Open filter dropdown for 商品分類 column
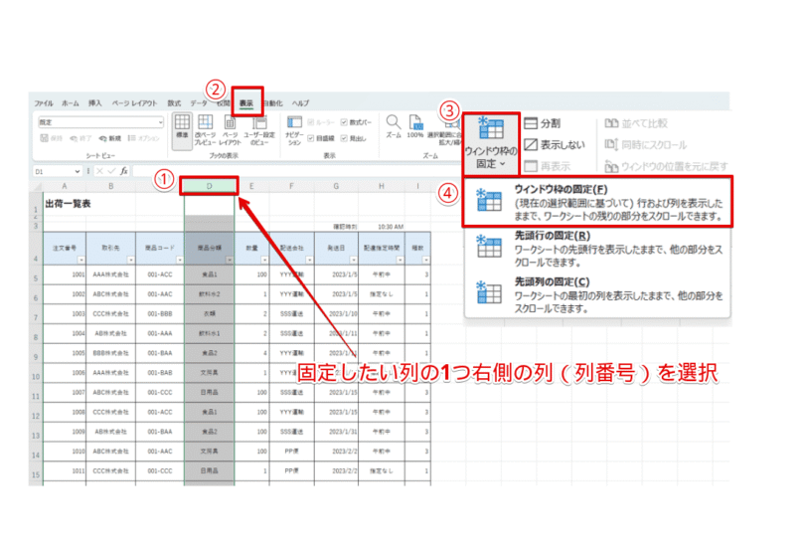Screen dimensions: 807x550 point(229,260)
